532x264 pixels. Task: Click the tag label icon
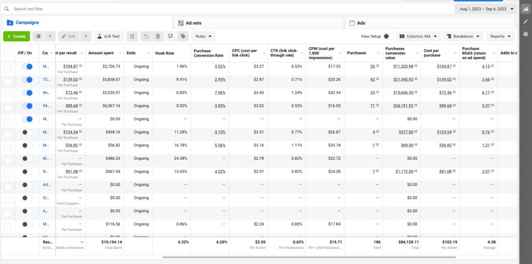click(x=183, y=36)
